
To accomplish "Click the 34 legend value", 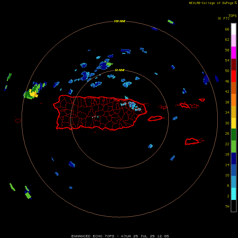I will pos(227,113).
